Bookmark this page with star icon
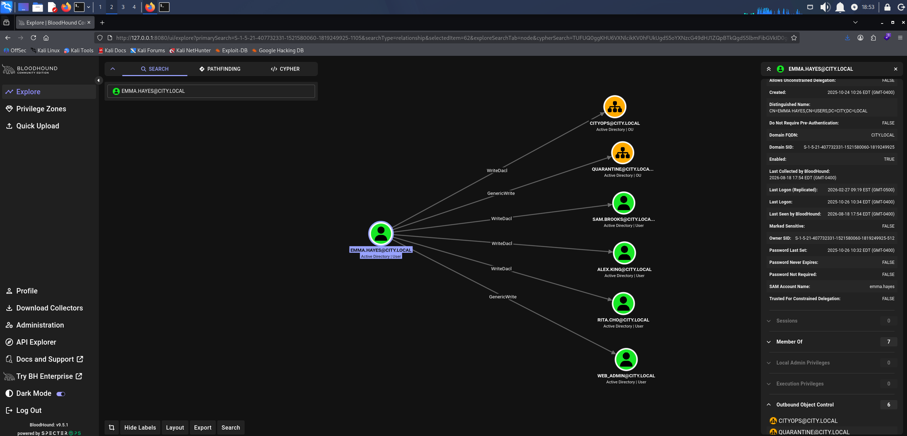Screen dimensions: 907x436 click(x=794, y=38)
